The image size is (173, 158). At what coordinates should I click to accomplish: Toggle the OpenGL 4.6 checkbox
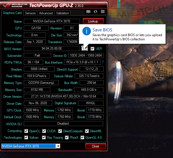pos(82,138)
